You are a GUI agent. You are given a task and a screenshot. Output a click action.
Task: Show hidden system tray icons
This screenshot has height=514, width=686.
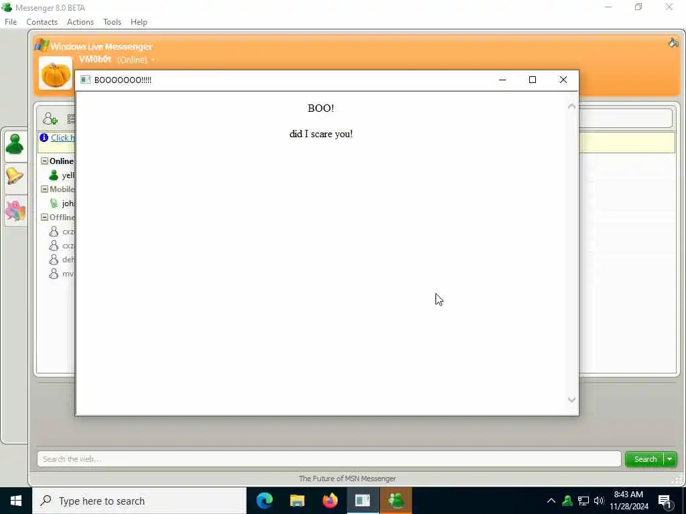pos(551,501)
